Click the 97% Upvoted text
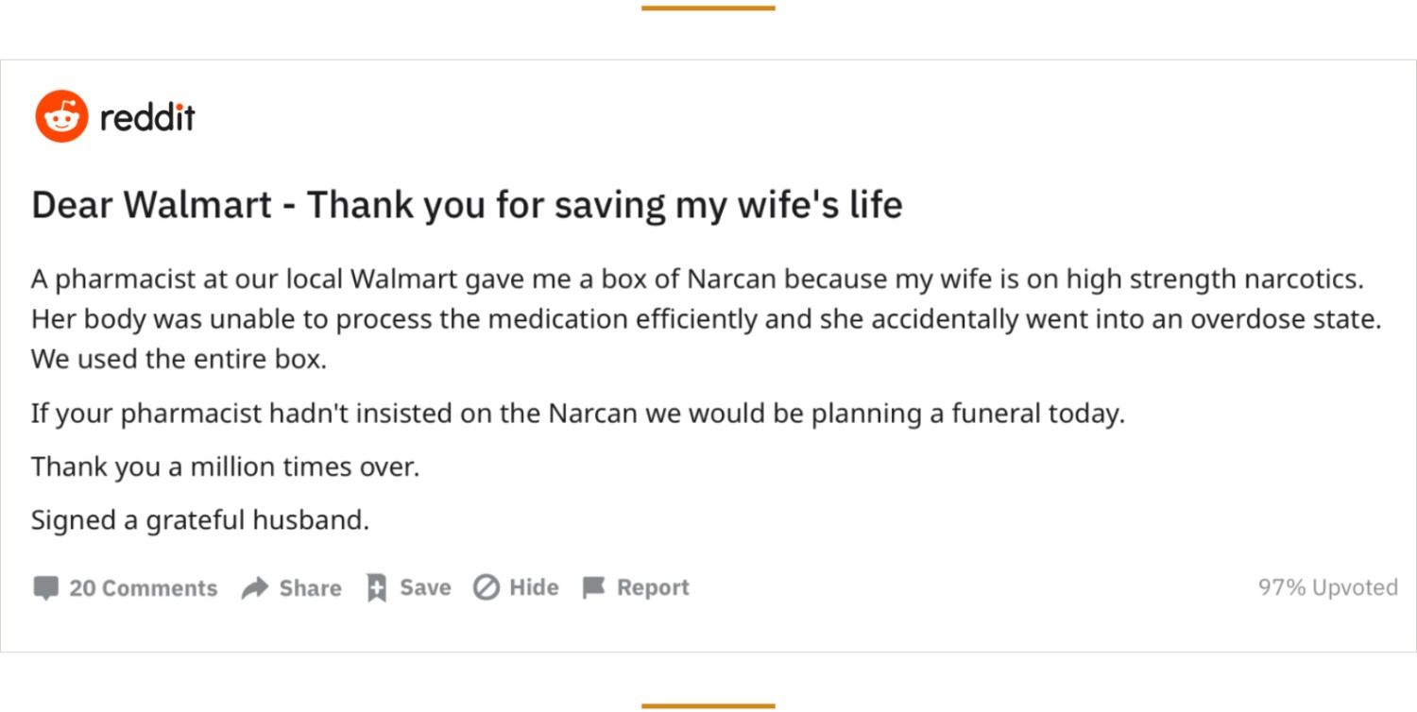 [1327, 587]
